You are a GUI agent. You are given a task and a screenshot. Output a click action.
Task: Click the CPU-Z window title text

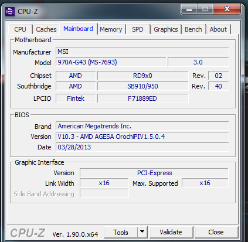coord(28,12)
